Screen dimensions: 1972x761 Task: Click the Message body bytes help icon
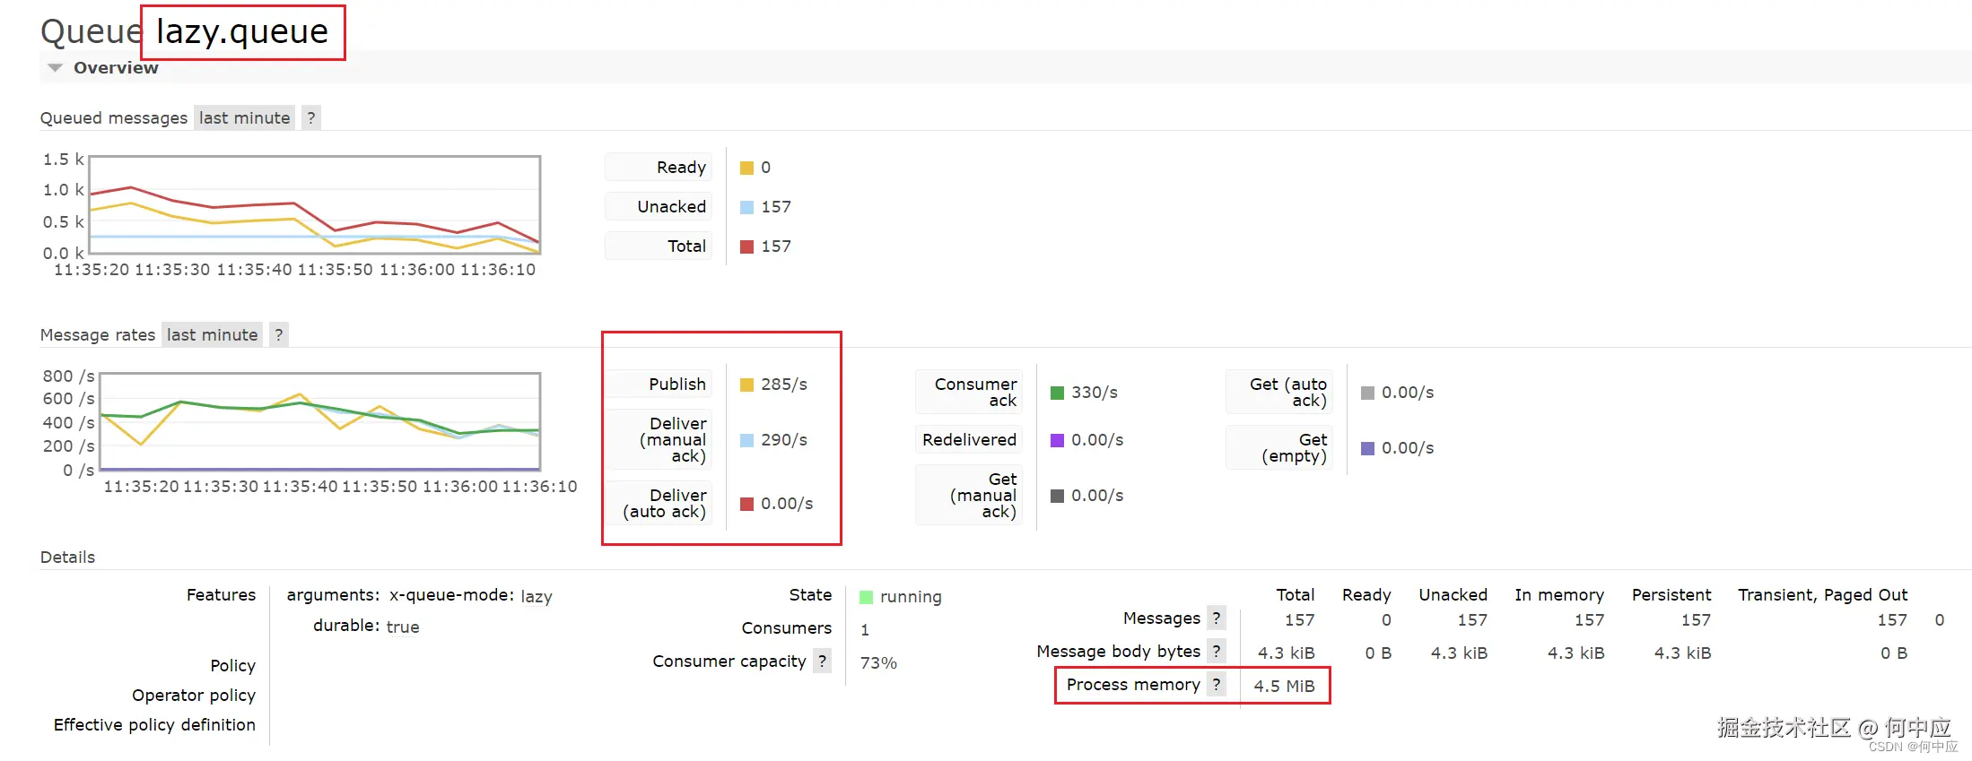point(1217,652)
